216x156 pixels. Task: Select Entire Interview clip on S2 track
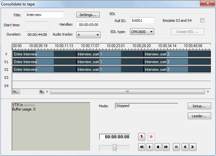pos(44,70)
